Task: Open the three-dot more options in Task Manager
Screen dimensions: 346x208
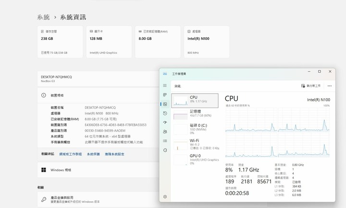Action: (x=330, y=86)
